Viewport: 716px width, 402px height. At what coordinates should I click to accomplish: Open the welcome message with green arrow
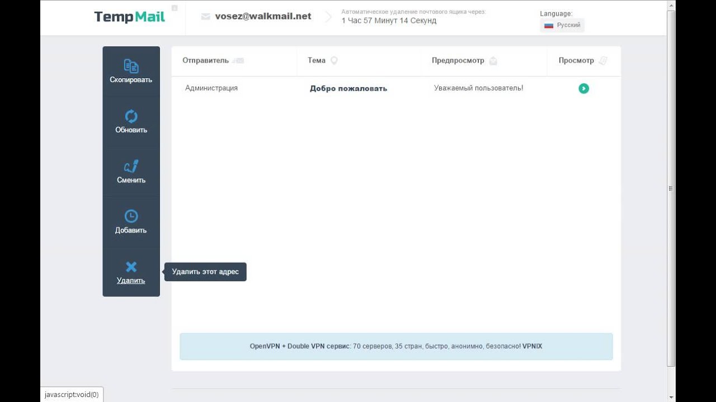[583, 88]
